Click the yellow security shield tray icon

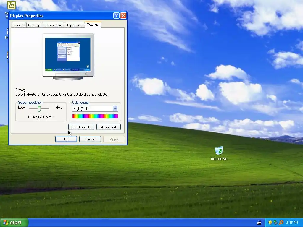(x=270, y=223)
